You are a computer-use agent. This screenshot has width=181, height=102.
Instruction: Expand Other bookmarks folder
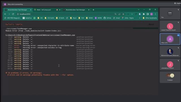pyautogui.click(x=150, y=18)
